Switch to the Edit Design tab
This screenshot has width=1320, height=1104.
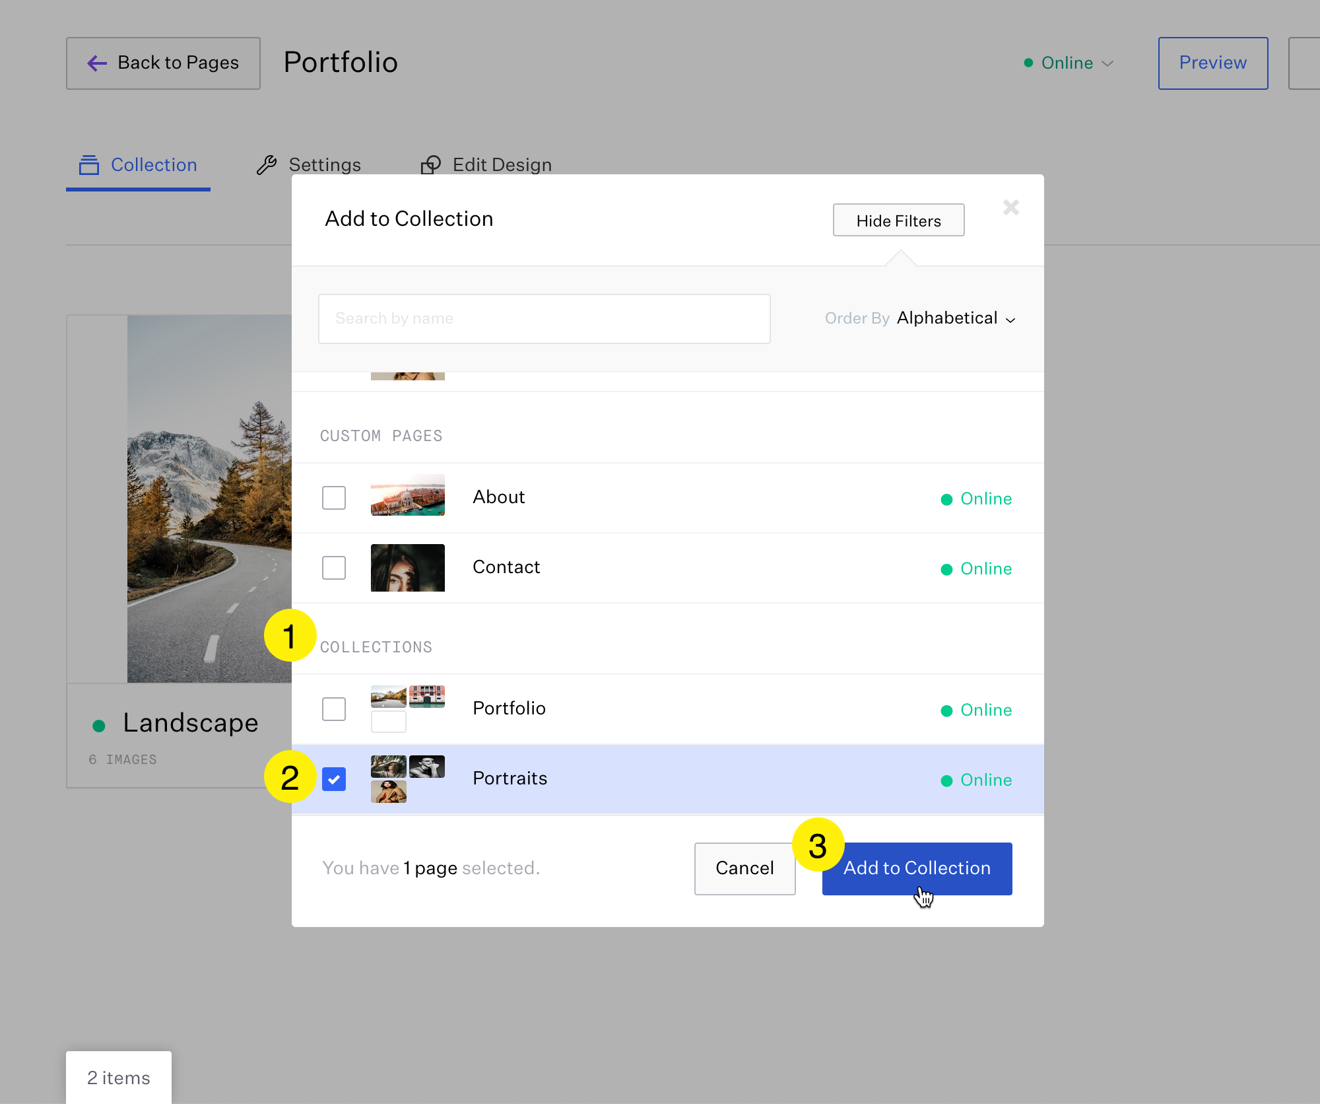pyautogui.click(x=502, y=164)
